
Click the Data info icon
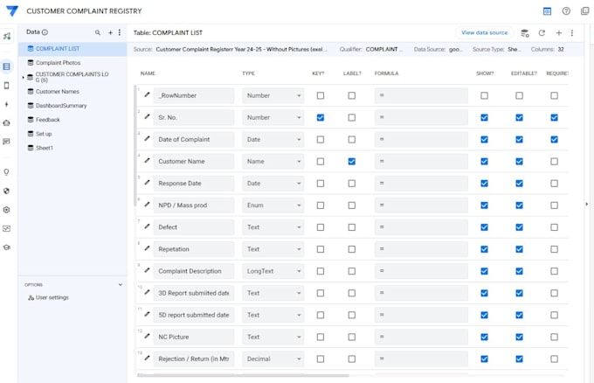coord(45,32)
